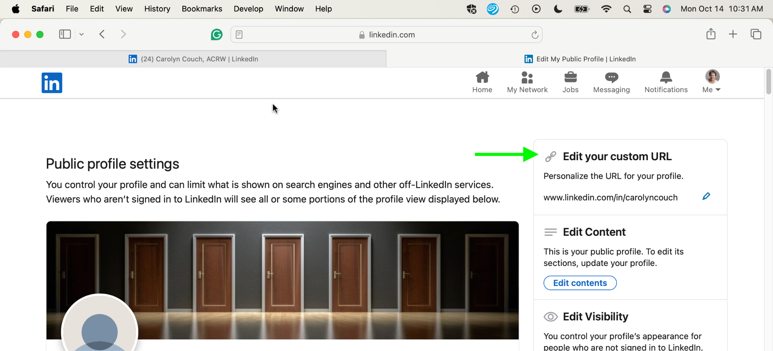Image resolution: width=773 pixels, height=351 pixels.
Task: Go to LinkedIn Home icon
Action: [482, 77]
